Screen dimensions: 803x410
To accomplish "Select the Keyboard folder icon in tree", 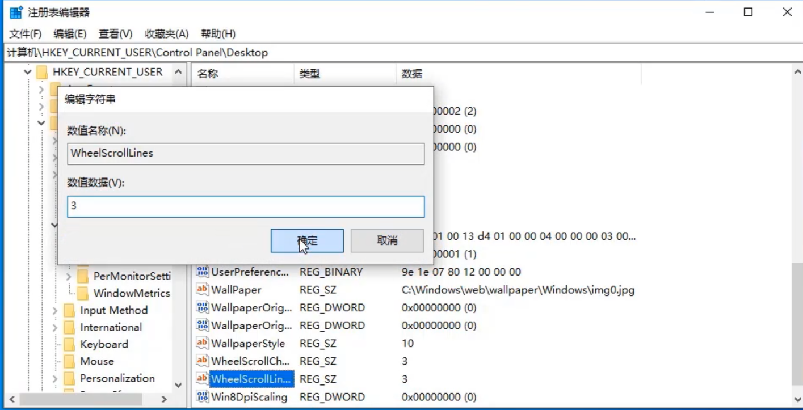I will [70, 344].
